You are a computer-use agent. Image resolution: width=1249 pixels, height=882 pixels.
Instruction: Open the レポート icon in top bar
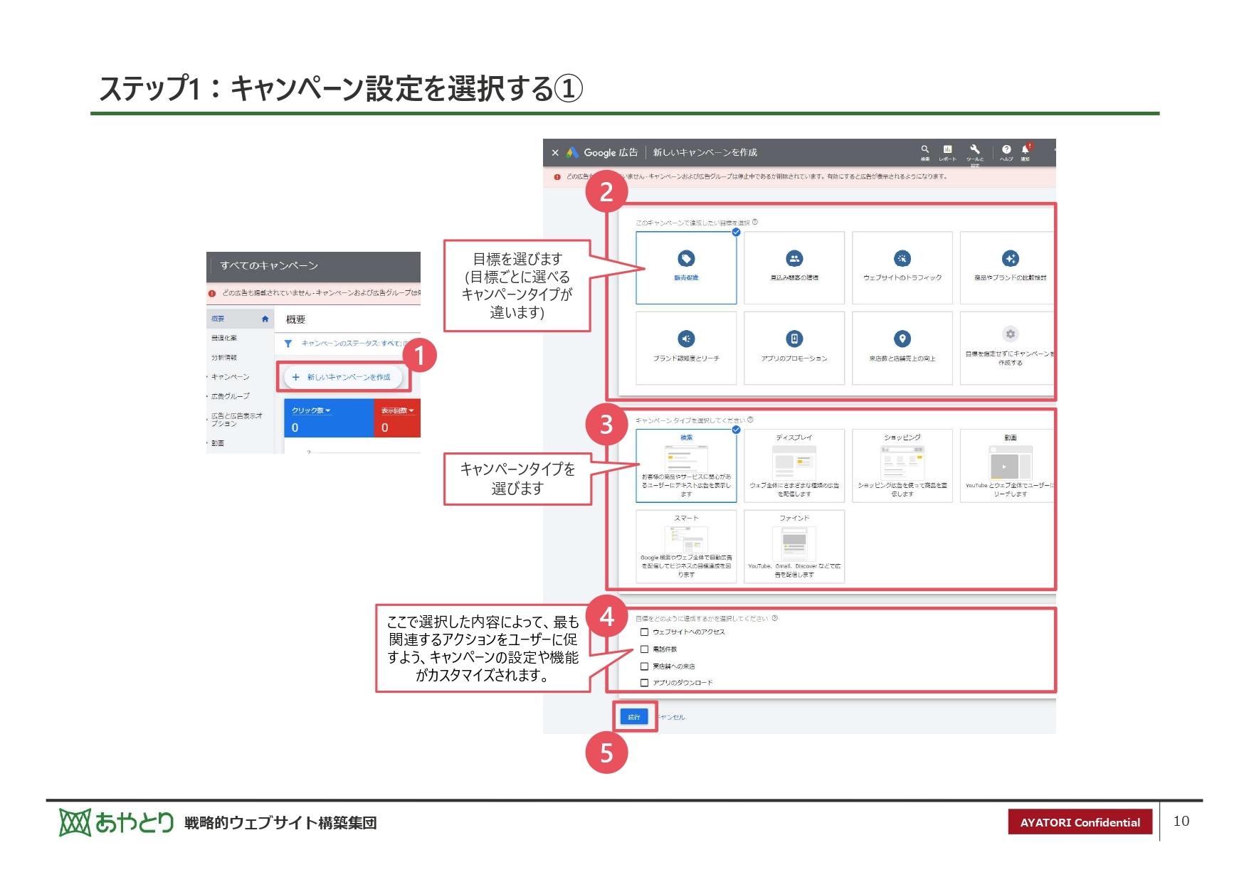pos(947,151)
